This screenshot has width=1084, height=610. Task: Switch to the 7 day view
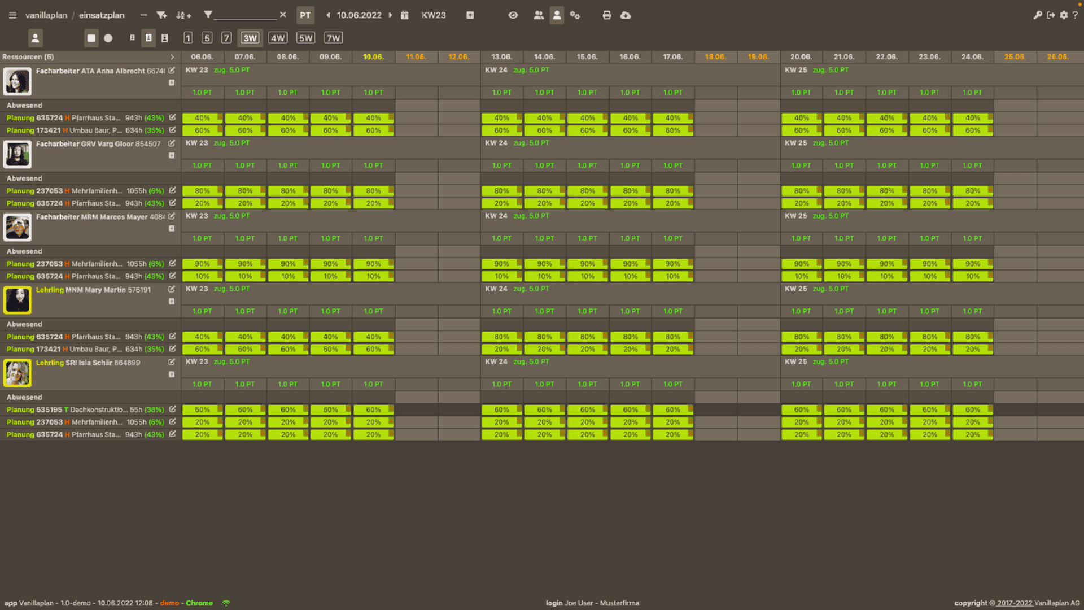click(x=226, y=38)
